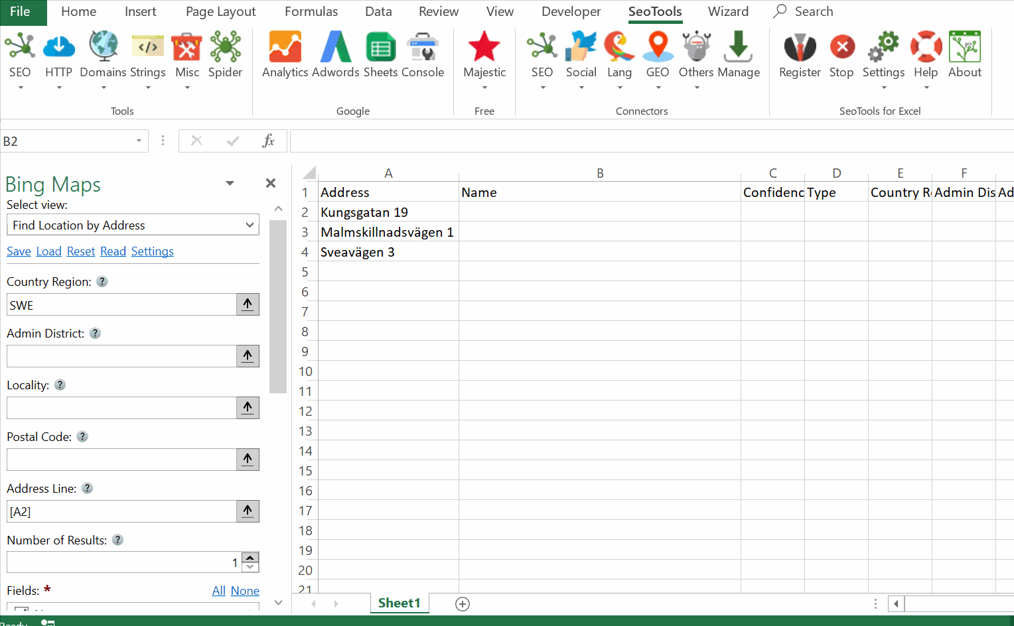Open the Adwords connector
1014x626 pixels.
coord(336,56)
